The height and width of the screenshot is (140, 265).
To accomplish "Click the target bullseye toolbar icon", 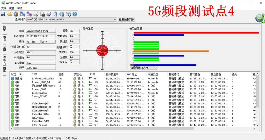I will point(16,14).
